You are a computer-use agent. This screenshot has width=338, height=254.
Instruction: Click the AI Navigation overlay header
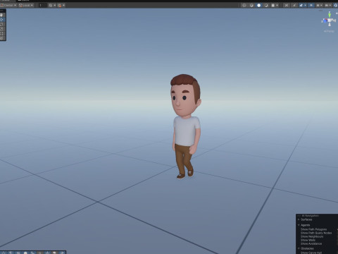point(317,215)
